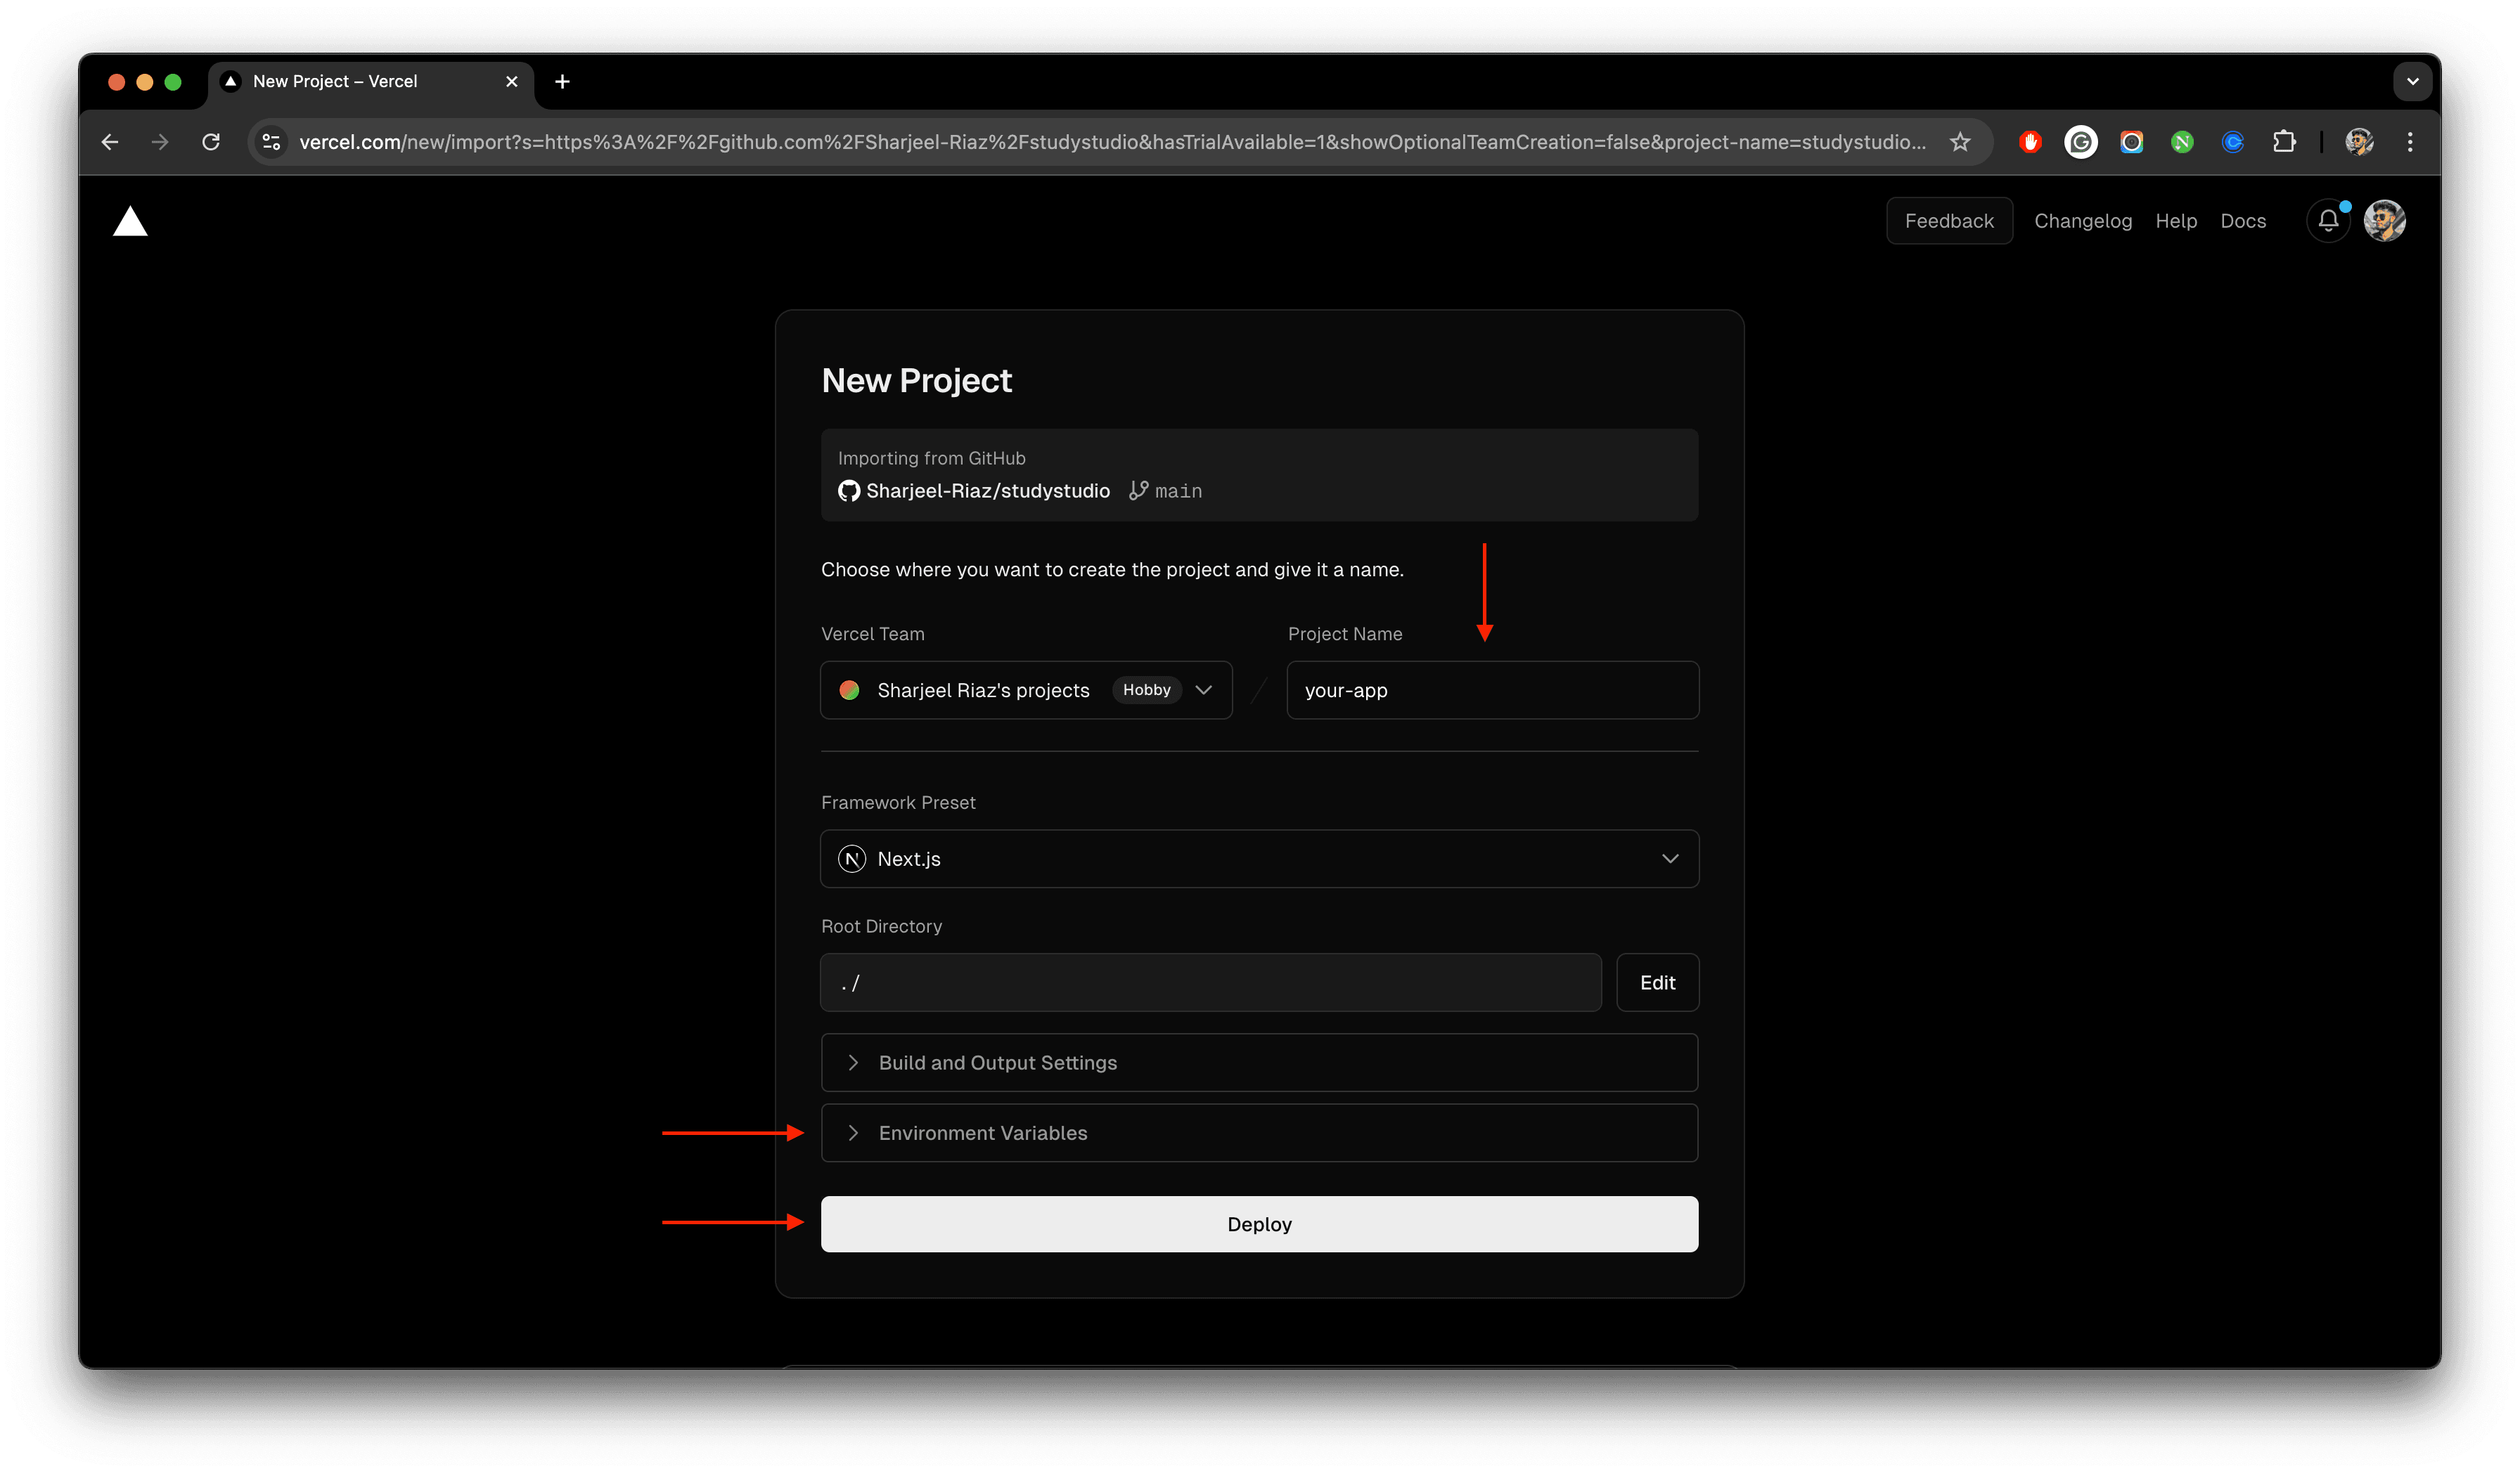Click the Grammarly extension icon
The height and width of the screenshot is (1473, 2520).
tap(2081, 142)
